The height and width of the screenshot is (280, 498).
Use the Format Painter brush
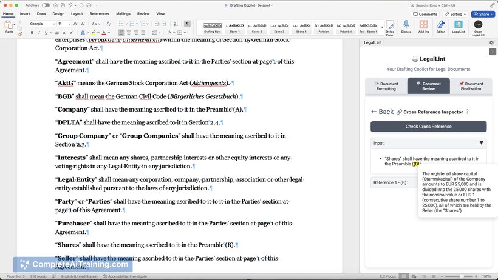click(x=20, y=34)
